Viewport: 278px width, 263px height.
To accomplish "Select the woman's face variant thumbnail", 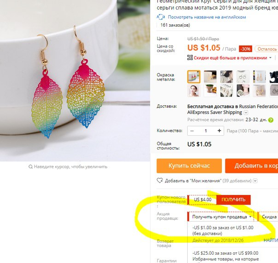I will tap(194, 90).
